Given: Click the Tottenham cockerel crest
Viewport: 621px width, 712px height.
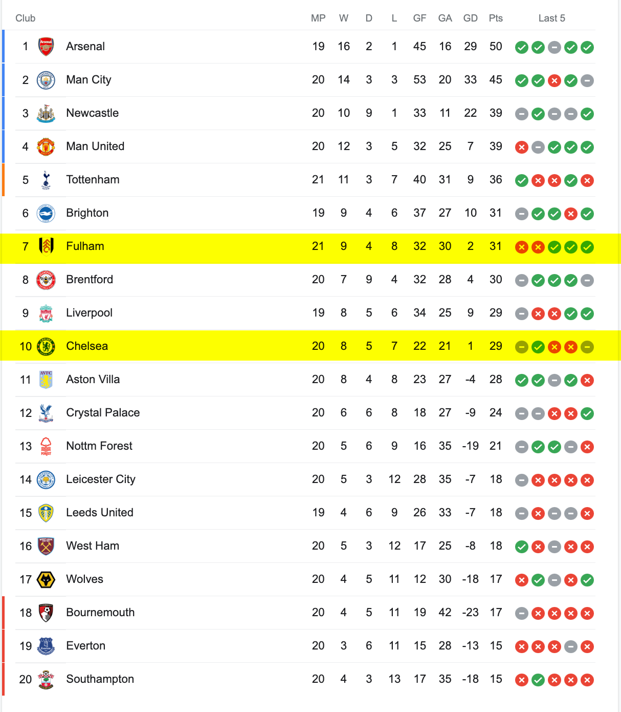Looking at the screenshot, I should point(46,180).
